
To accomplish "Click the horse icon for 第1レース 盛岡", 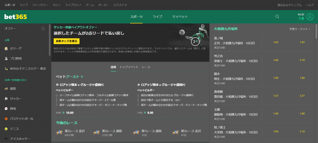I will click(x=136, y=133).
